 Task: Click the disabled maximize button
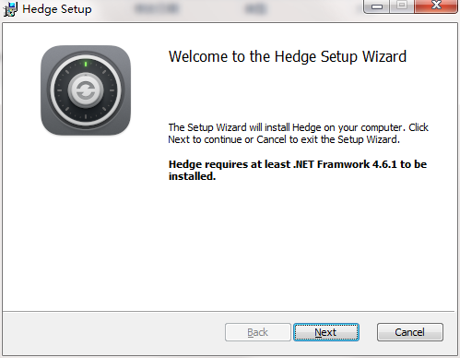402,6
